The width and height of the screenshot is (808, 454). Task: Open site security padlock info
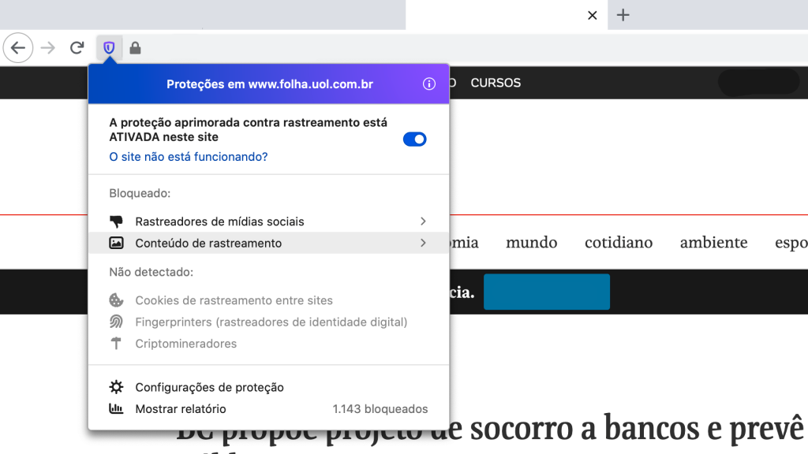point(135,48)
